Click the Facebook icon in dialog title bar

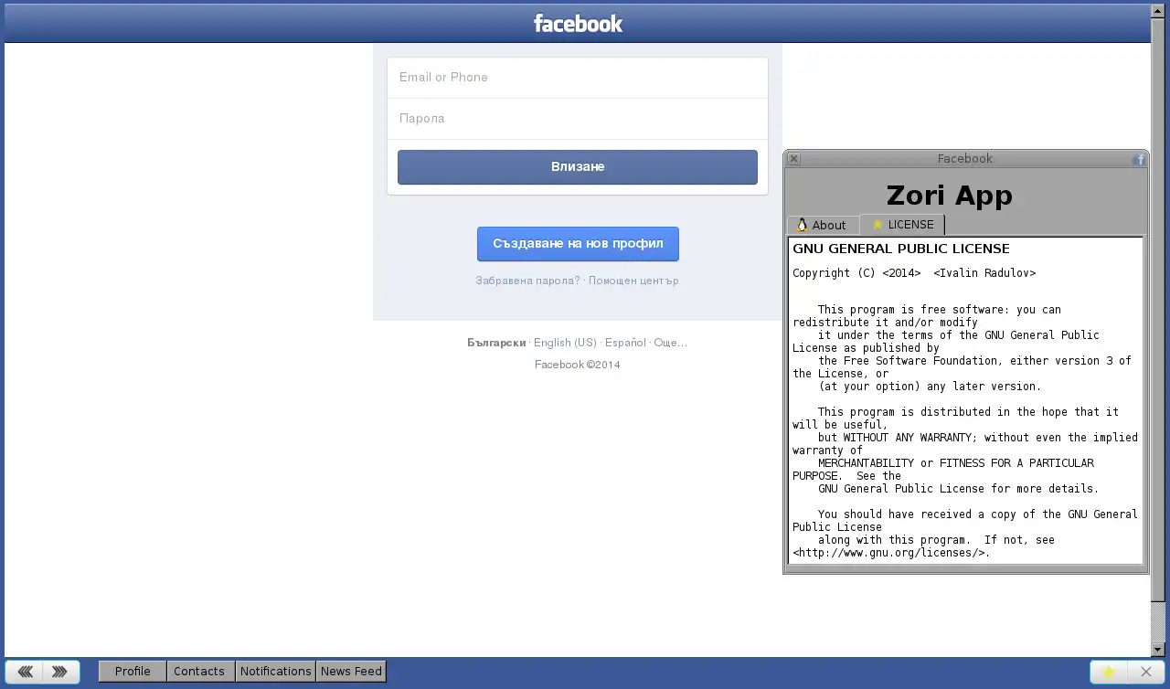1139,159
